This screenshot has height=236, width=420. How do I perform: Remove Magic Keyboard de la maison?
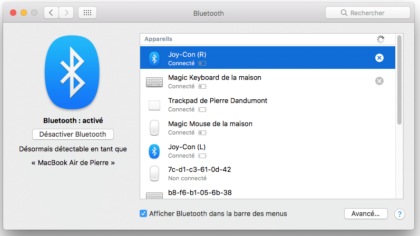pos(379,81)
